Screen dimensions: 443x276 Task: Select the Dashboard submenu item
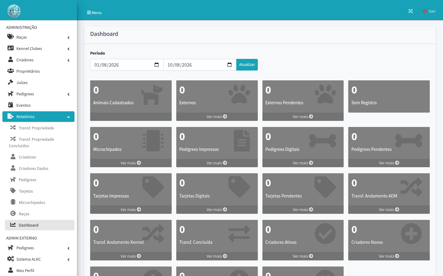coord(40,225)
